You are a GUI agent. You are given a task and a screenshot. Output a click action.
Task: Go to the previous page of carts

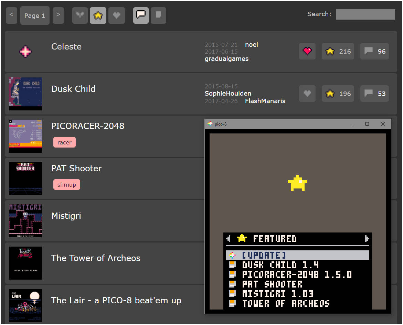point(12,15)
